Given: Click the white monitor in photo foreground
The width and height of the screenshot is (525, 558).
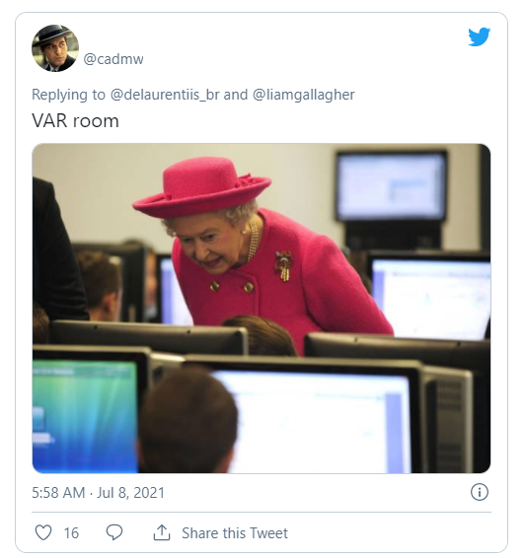Looking at the screenshot, I should (x=315, y=421).
